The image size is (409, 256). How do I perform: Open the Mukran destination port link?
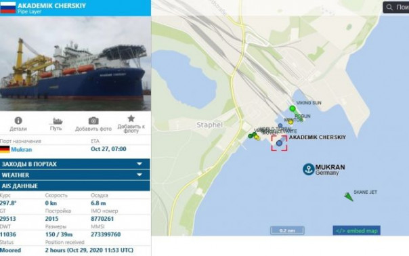coord(22,150)
